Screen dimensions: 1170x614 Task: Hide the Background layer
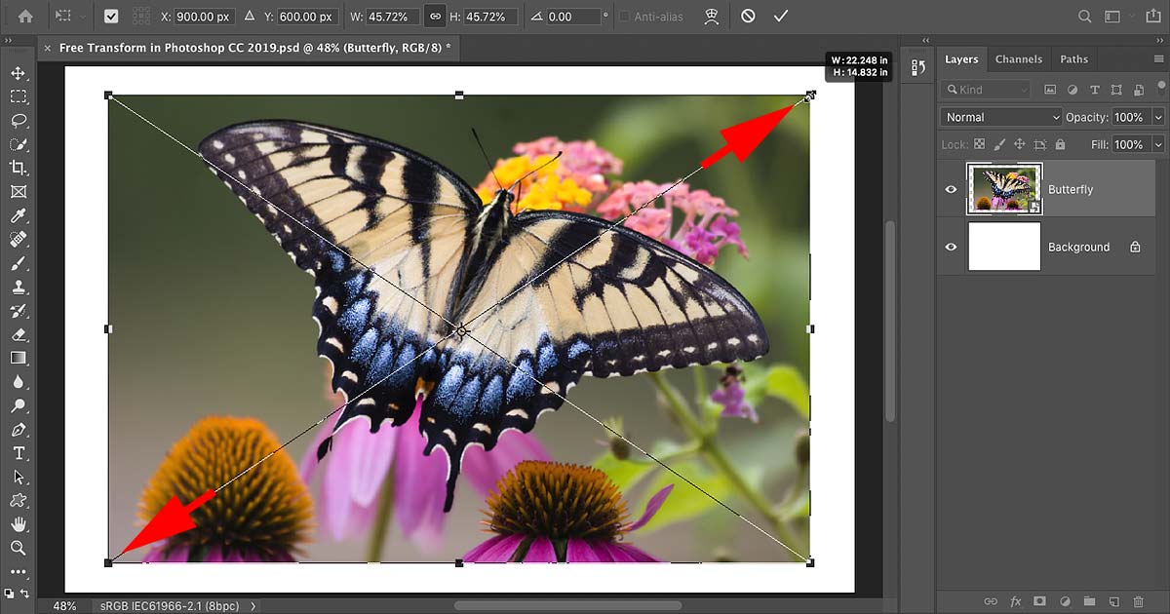[951, 247]
